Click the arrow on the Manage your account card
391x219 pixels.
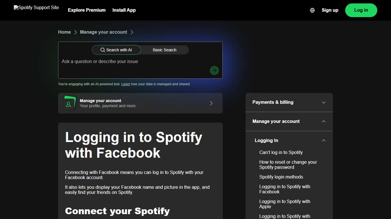click(x=211, y=103)
